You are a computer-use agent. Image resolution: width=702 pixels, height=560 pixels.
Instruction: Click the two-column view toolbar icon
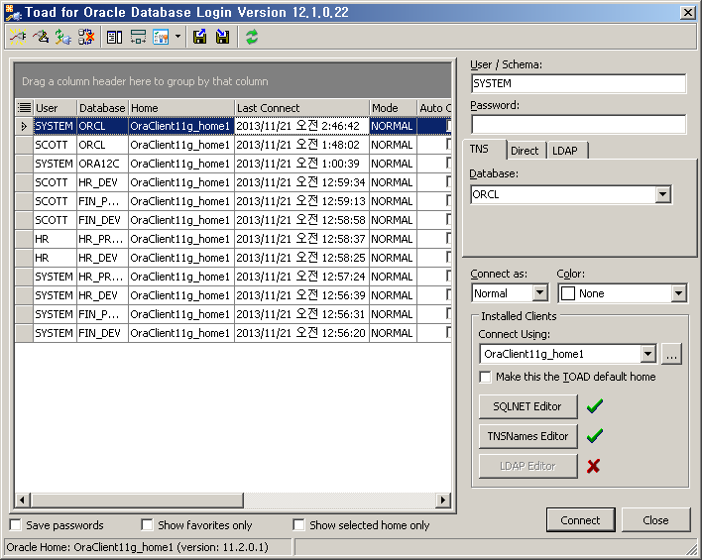coord(114,37)
